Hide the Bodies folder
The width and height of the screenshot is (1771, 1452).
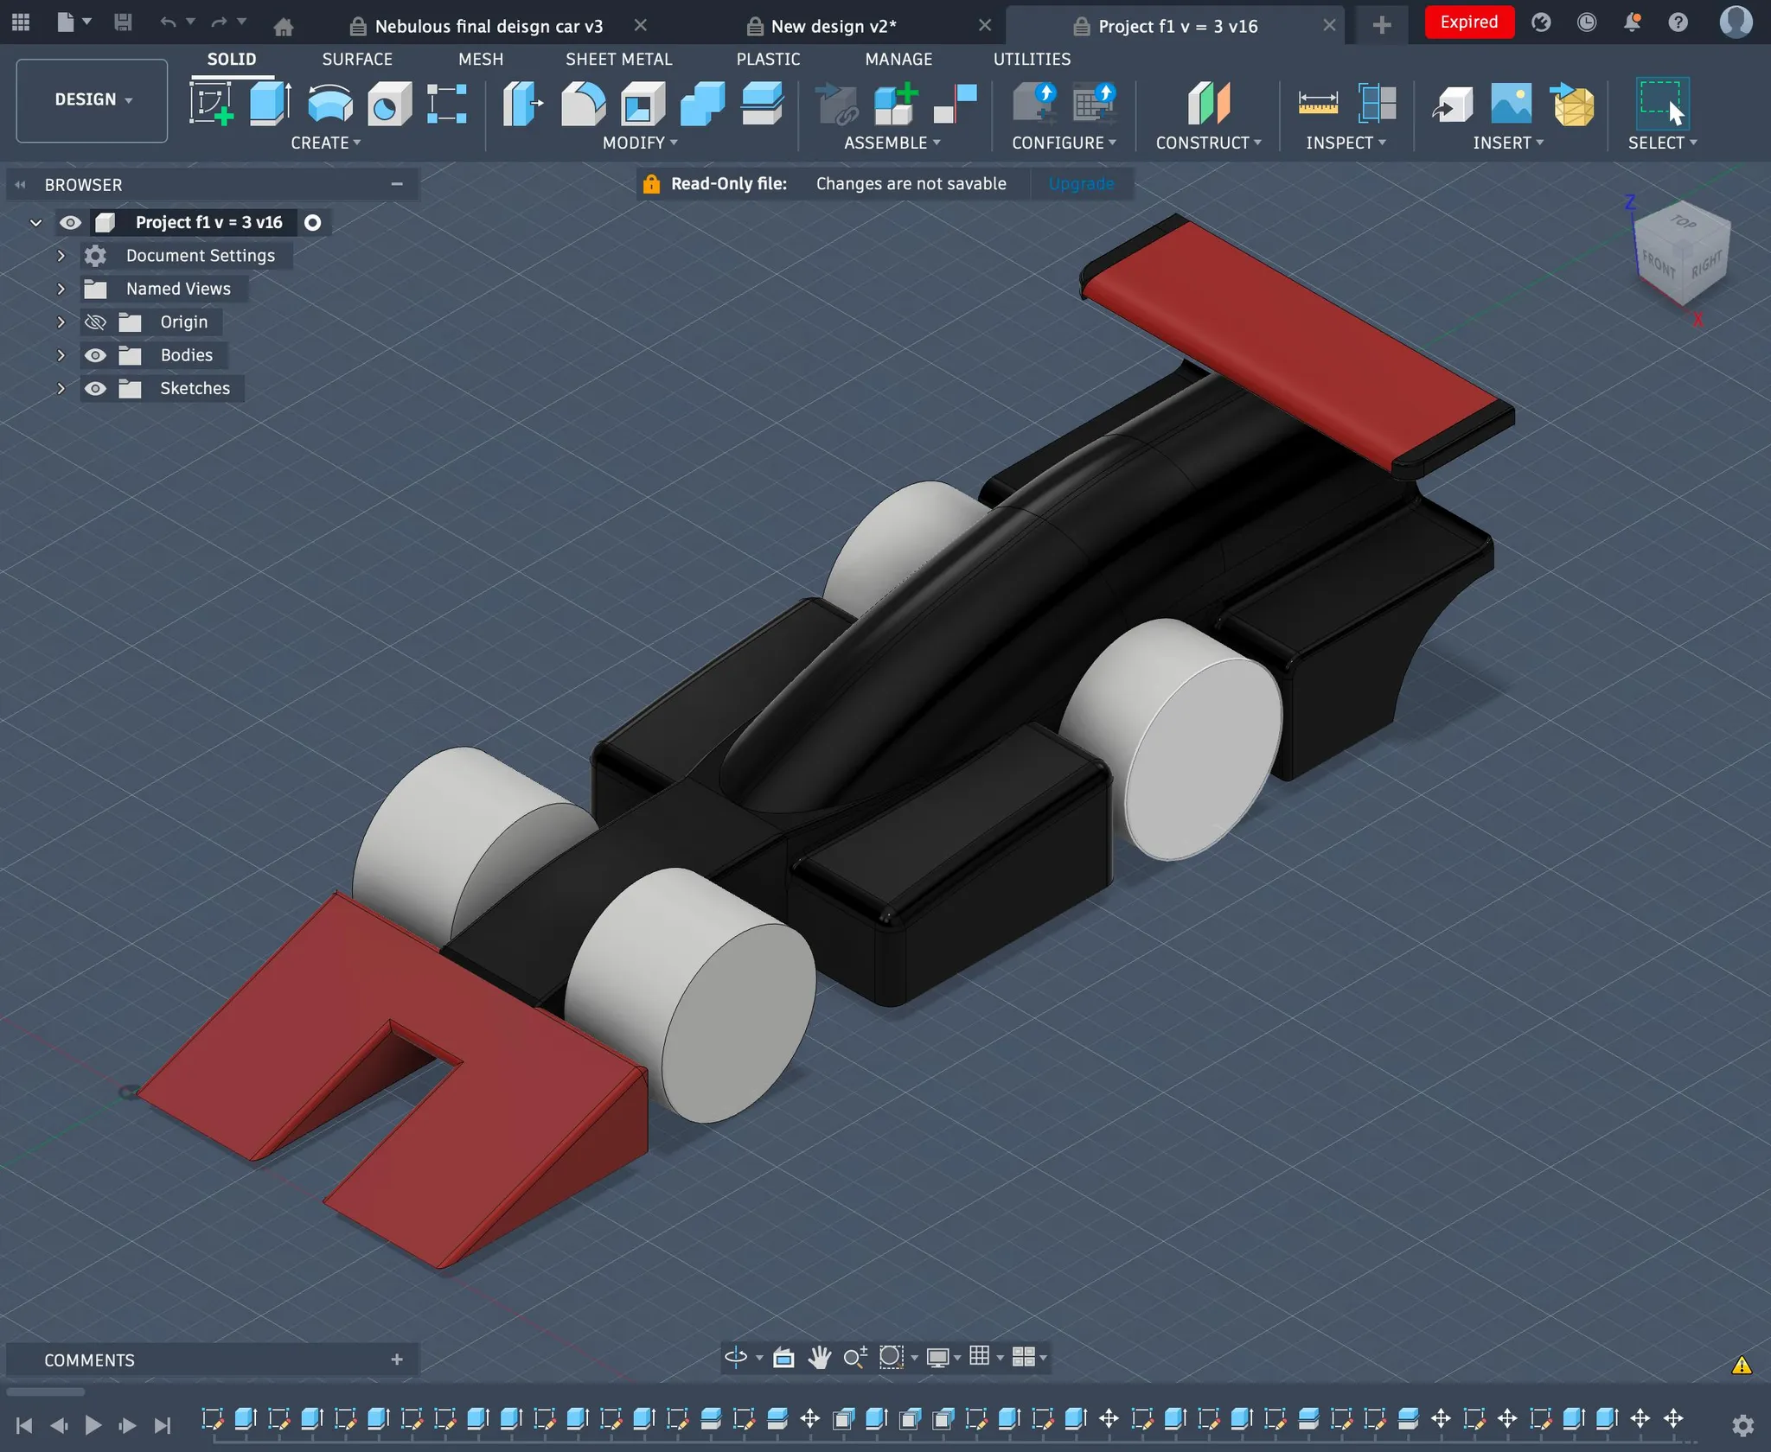[x=95, y=355]
